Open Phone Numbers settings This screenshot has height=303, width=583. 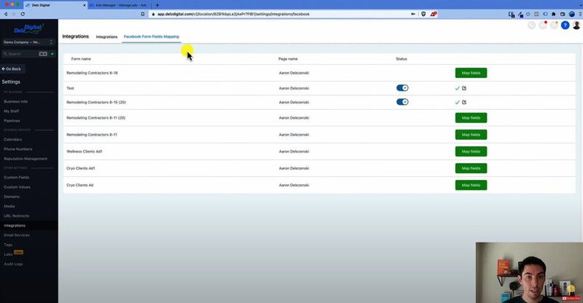[18, 149]
